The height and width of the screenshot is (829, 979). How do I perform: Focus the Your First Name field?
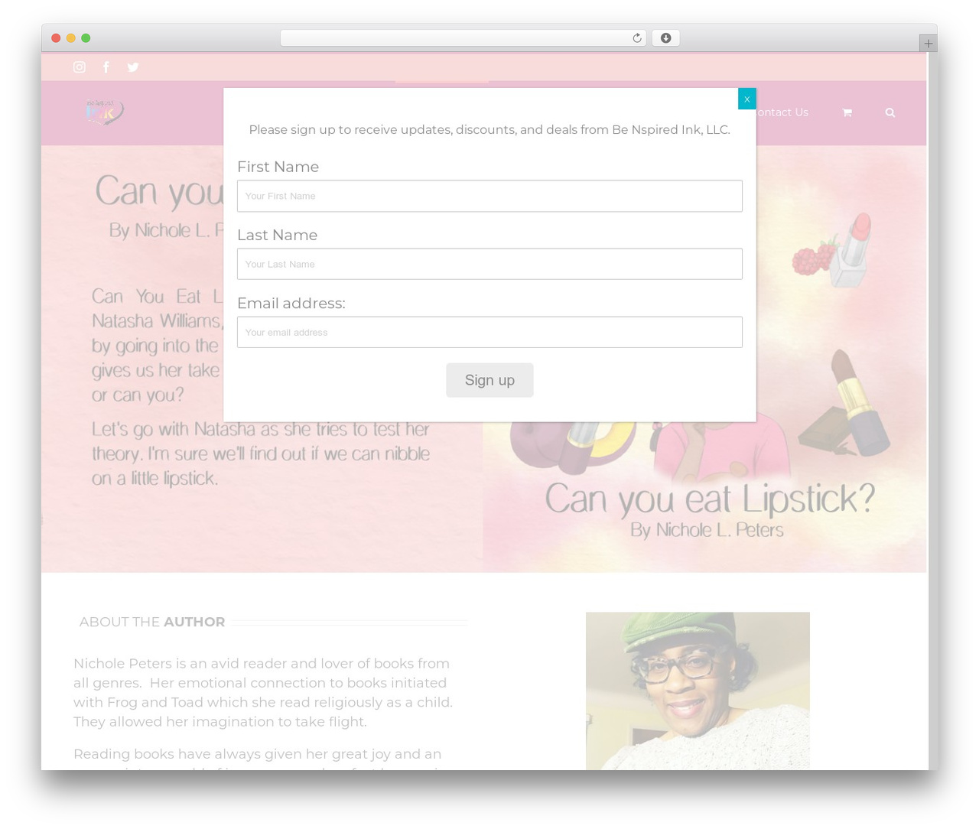(x=489, y=196)
